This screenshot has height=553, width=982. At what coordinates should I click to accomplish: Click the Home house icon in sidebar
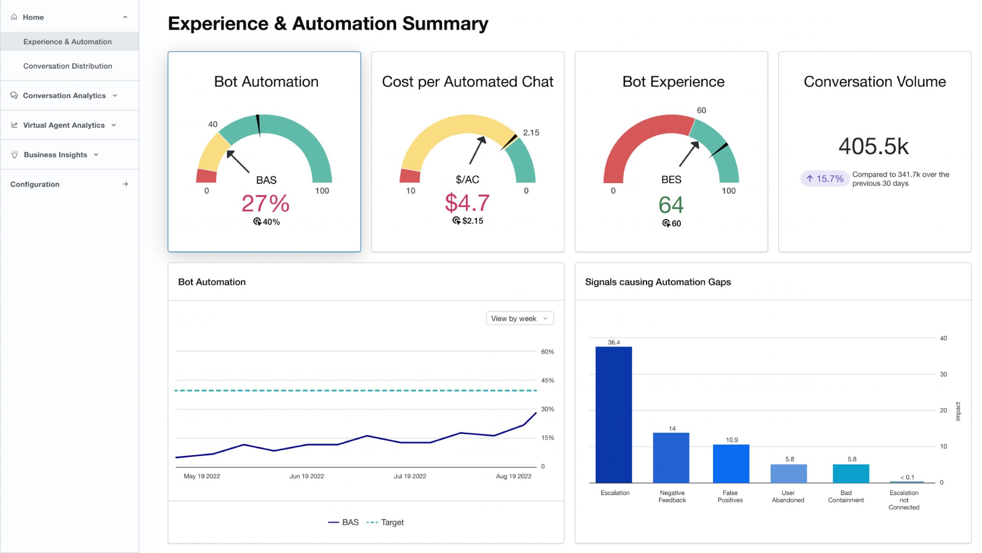14,17
